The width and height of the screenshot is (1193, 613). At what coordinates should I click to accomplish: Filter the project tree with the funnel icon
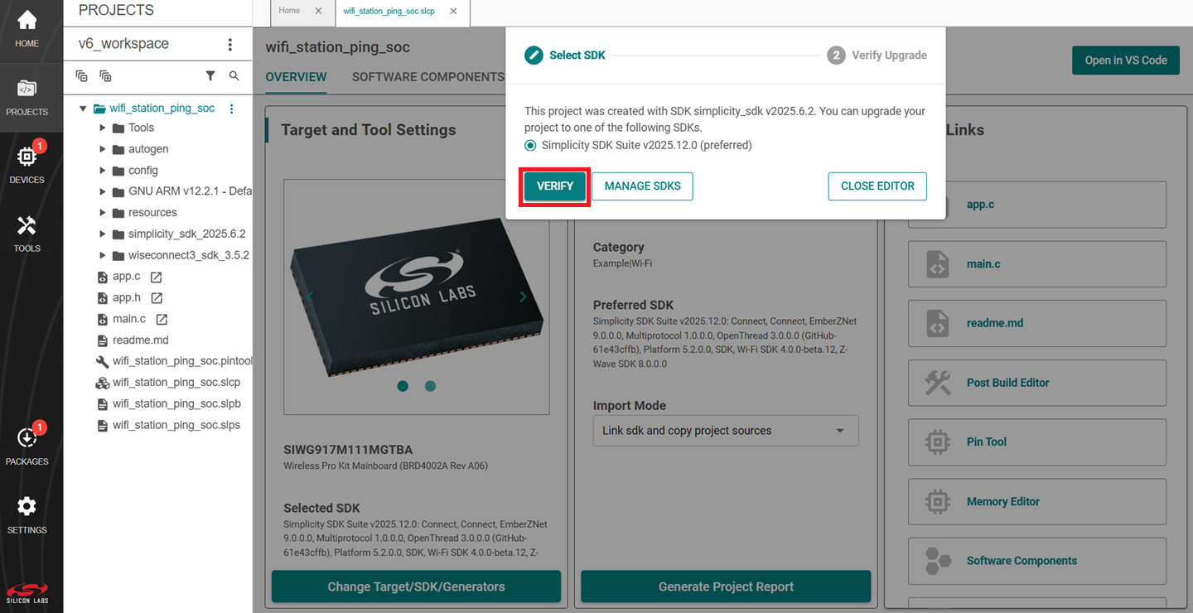click(210, 75)
